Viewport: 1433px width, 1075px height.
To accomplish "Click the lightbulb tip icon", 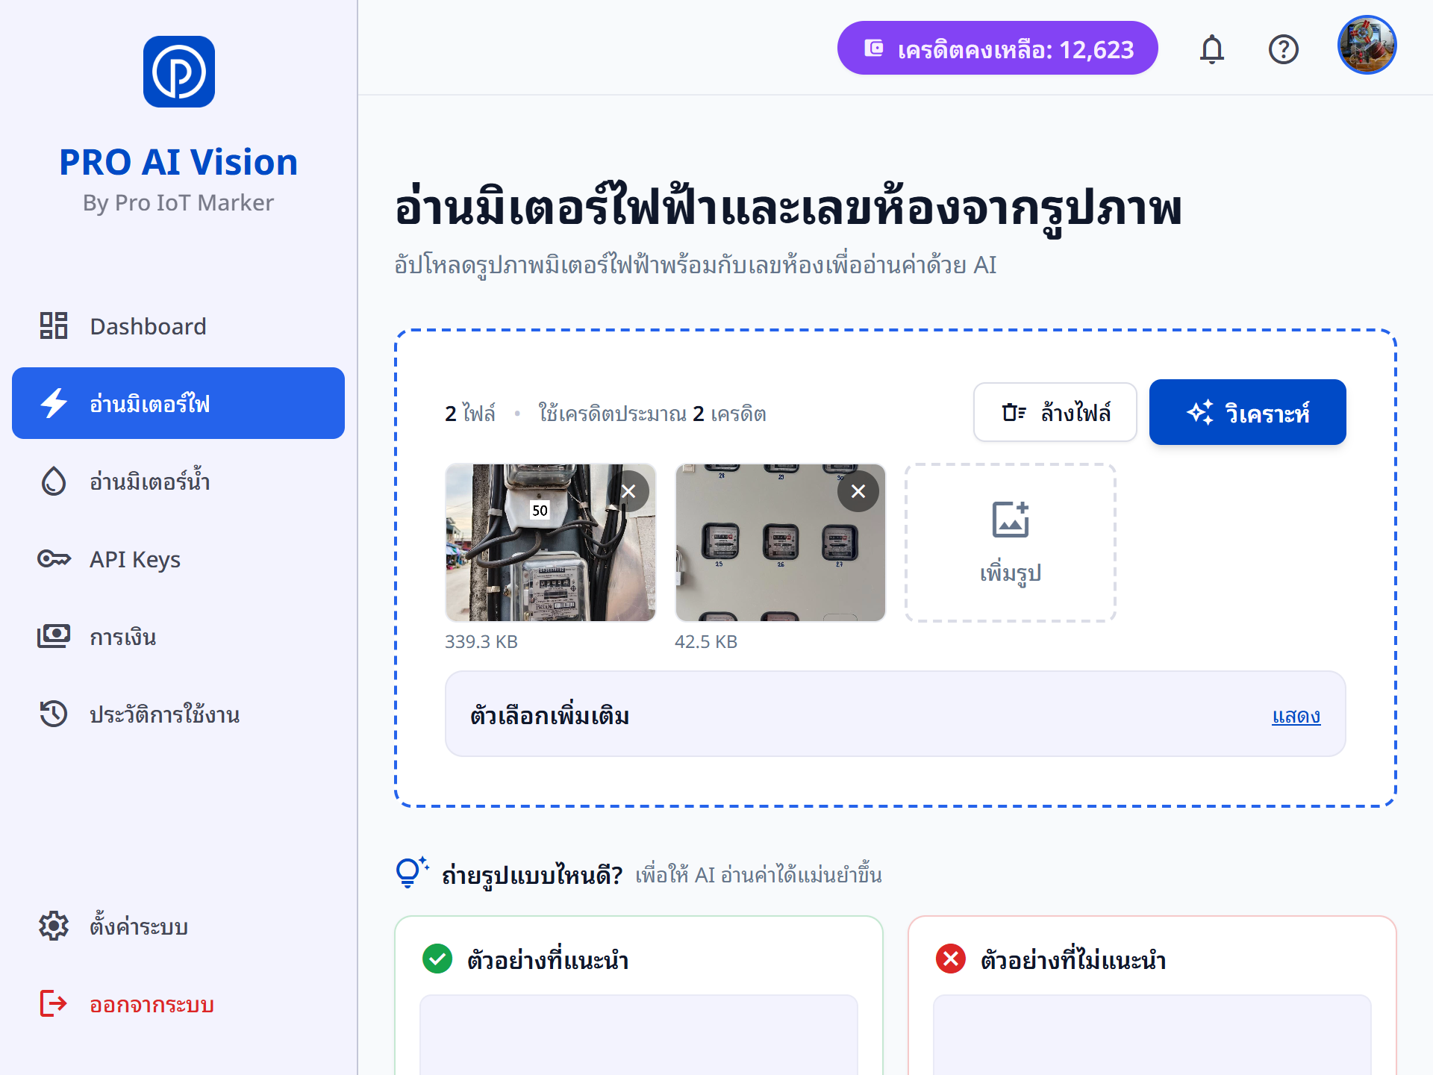I will tap(411, 872).
